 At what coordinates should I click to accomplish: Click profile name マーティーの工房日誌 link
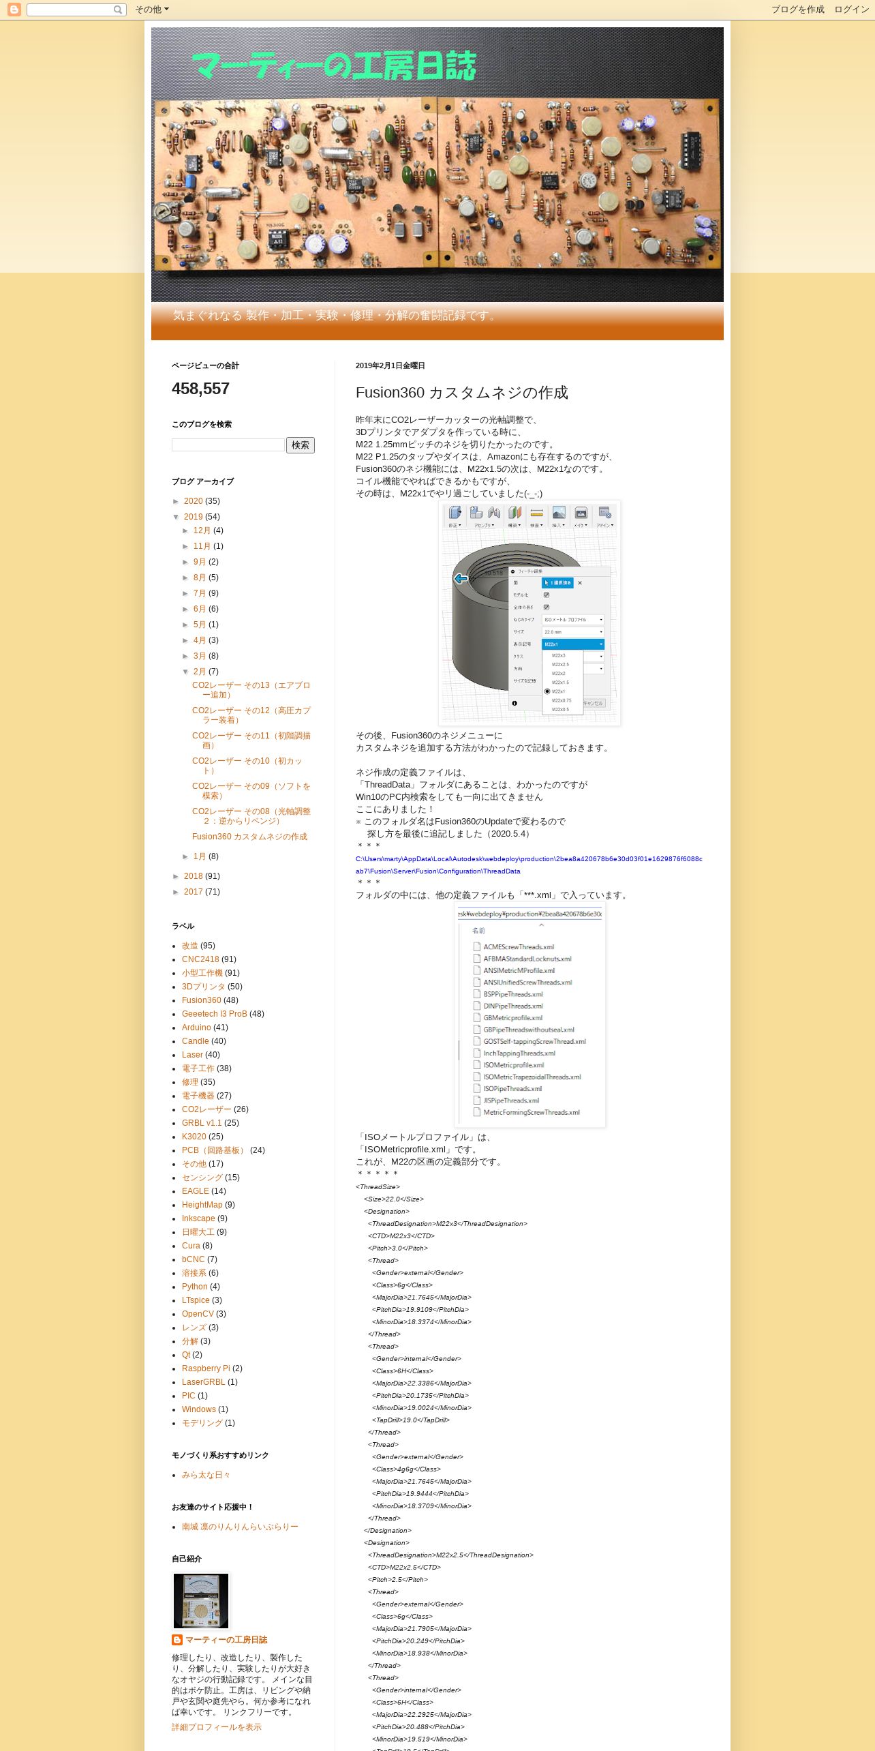coord(226,1640)
